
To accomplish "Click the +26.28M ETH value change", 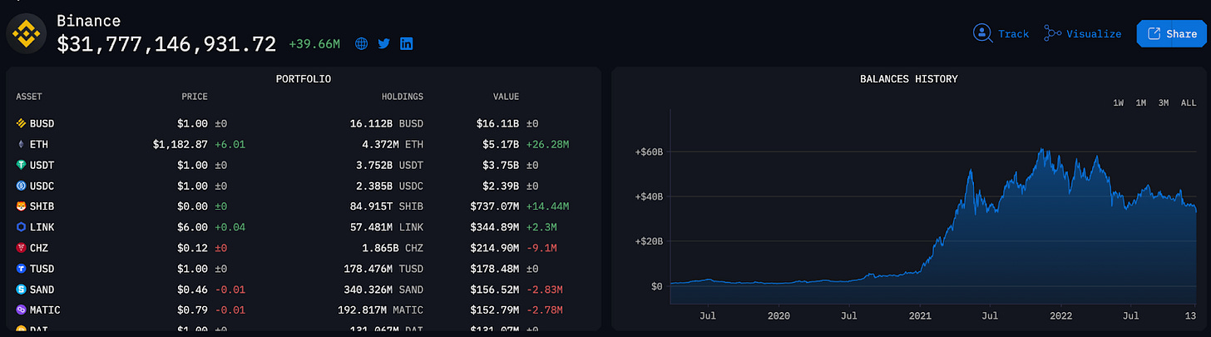I will pyautogui.click(x=547, y=144).
